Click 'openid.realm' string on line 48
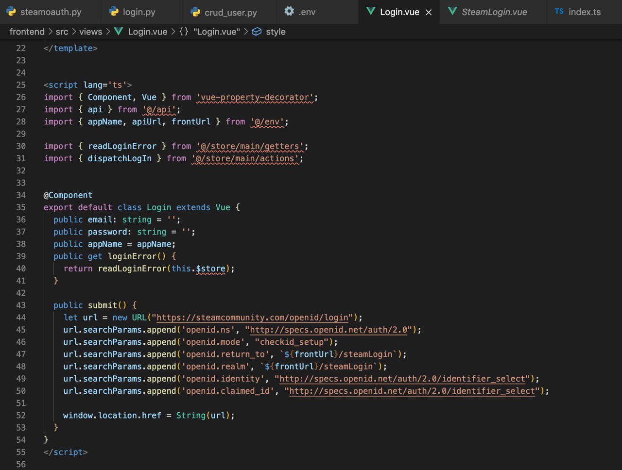Screen dimensions: 622x470 [x=216, y=367]
